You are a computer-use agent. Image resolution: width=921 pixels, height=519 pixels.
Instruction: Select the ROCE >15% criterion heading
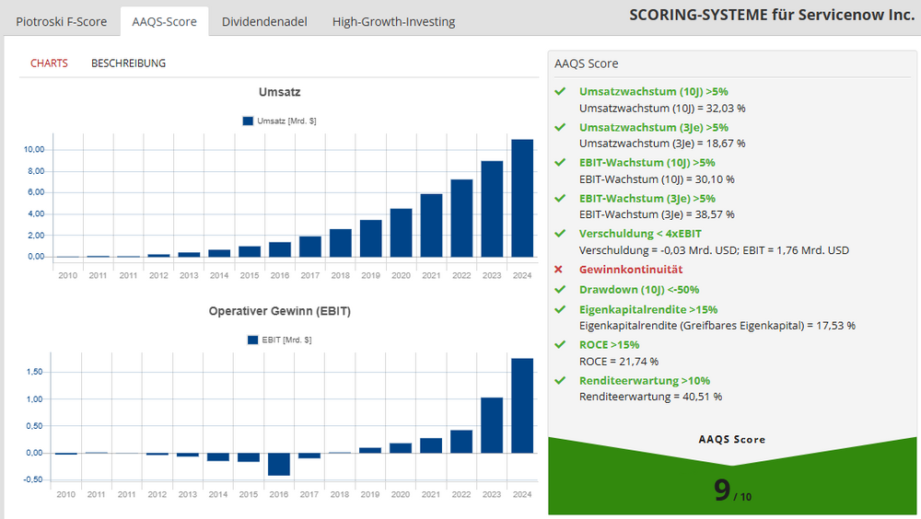[x=609, y=345]
